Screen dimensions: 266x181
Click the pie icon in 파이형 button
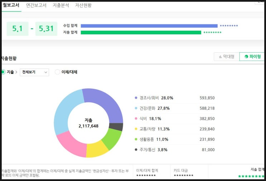click(x=246, y=57)
